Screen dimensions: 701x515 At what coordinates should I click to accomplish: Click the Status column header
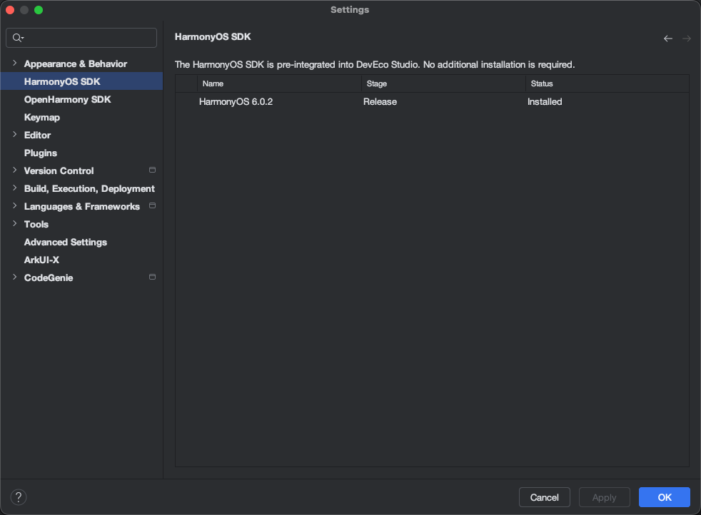[x=607, y=83]
